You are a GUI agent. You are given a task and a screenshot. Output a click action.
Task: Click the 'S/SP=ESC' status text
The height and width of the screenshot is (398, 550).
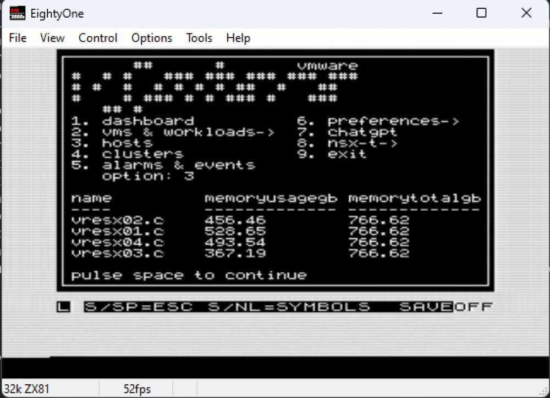point(138,307)
